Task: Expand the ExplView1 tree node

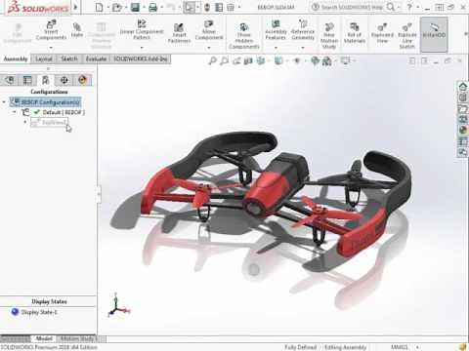Action: tap(25, 122)
